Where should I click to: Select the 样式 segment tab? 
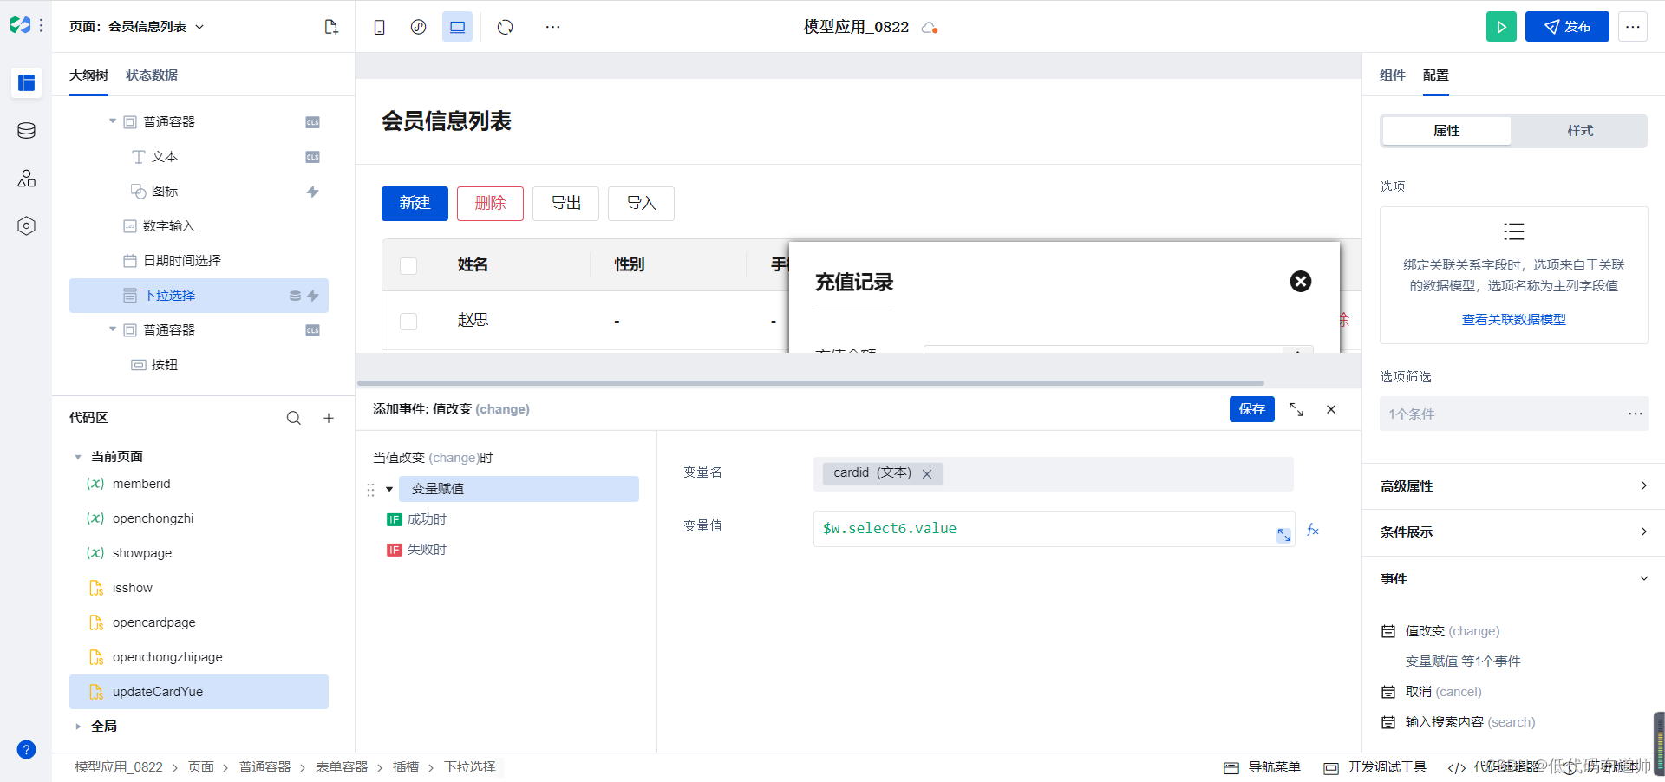(1580, 131)
